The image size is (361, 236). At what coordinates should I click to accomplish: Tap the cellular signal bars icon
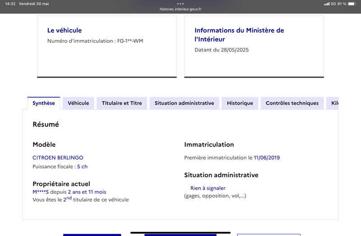point(326,4)
